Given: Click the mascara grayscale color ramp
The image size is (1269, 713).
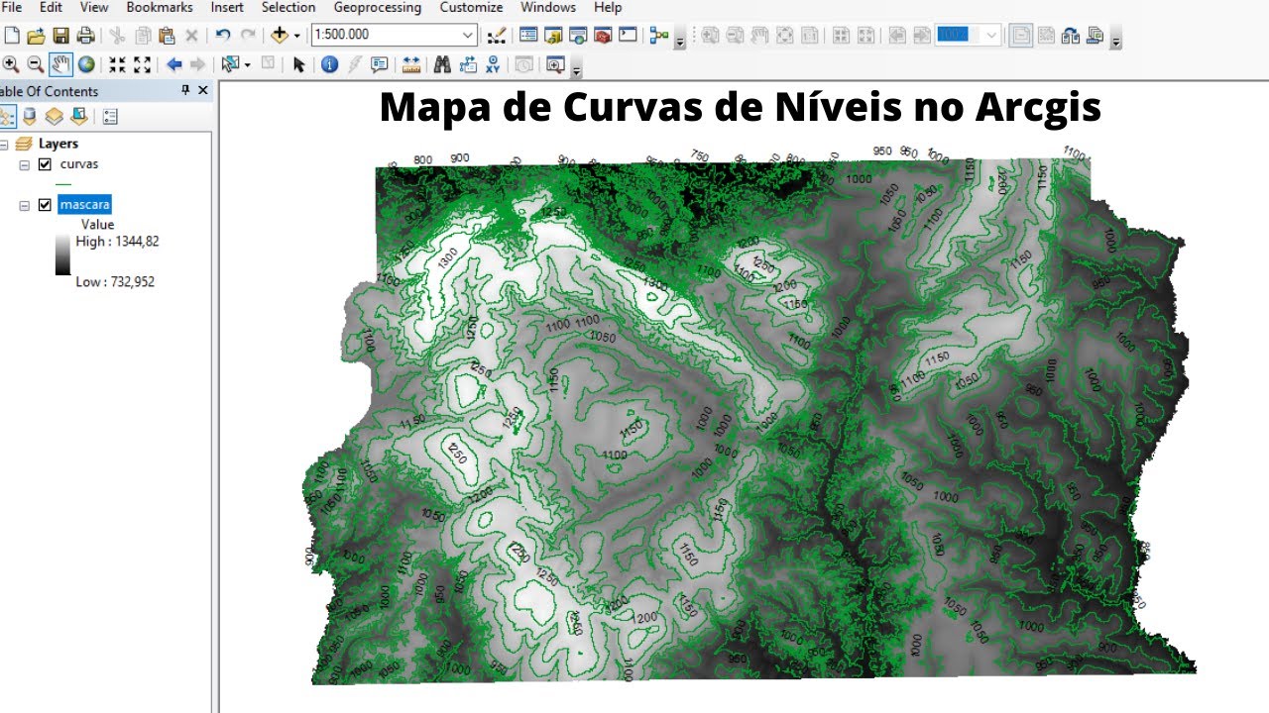Looking at the screenshot, I should pyautogui.click(x=62, y=254).
